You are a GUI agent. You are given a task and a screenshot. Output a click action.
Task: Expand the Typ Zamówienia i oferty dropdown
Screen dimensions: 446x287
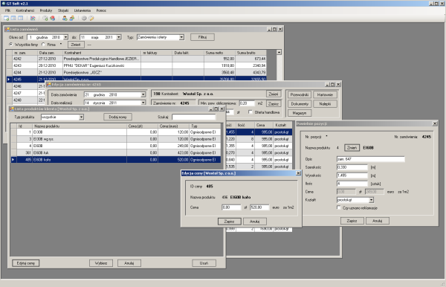tap(181, 37)
